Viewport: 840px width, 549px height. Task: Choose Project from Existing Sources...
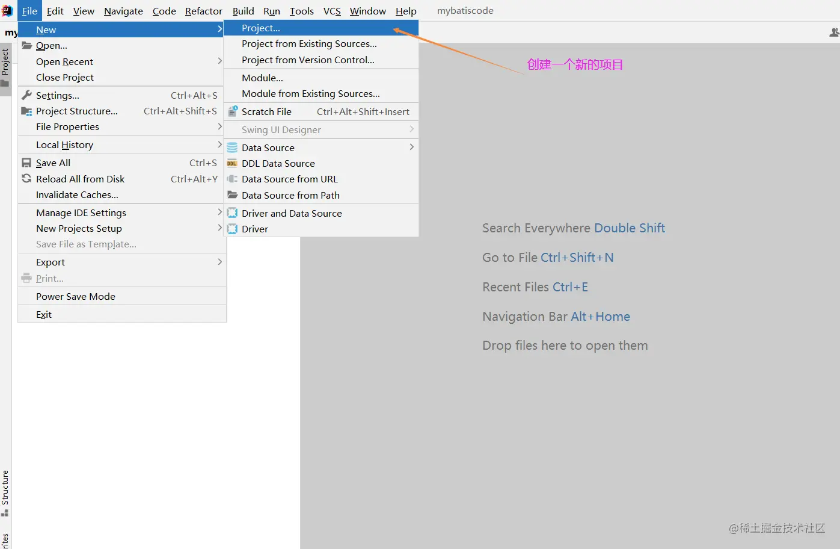[x=321, y=43]
